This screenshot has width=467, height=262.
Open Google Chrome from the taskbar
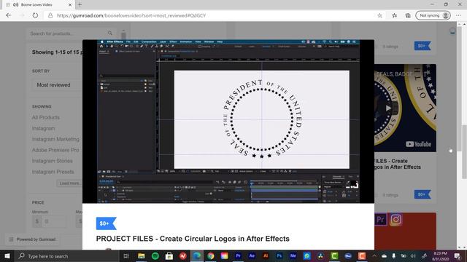click(x=211, y=256)
